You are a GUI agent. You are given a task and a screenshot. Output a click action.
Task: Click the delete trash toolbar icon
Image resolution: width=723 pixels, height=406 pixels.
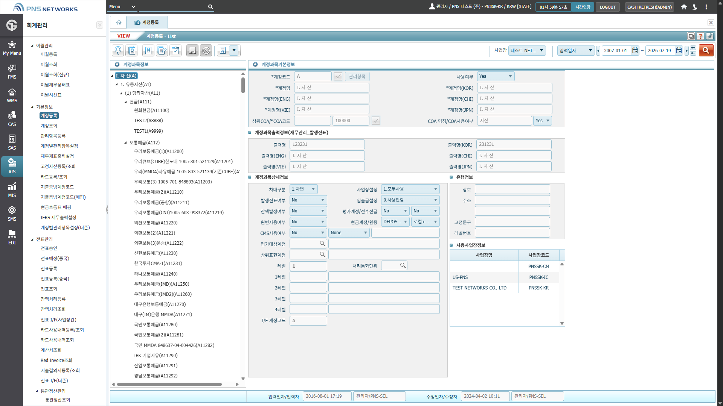point(175,50)
